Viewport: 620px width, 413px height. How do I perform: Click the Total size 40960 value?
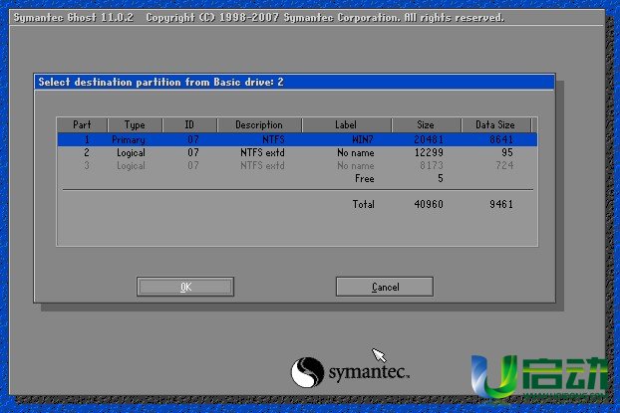click(429, 204)
